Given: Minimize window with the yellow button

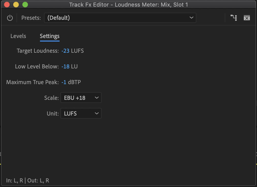Looking at the screenshot, I should [x=16, y=5].
